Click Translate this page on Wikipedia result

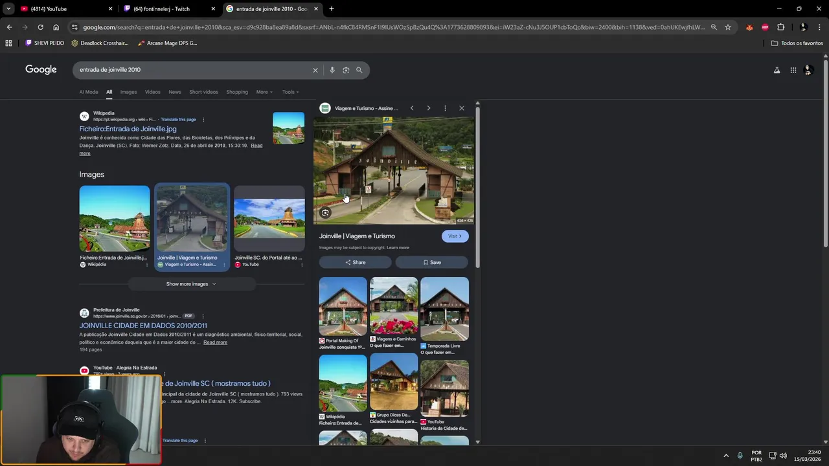[178, 120]
